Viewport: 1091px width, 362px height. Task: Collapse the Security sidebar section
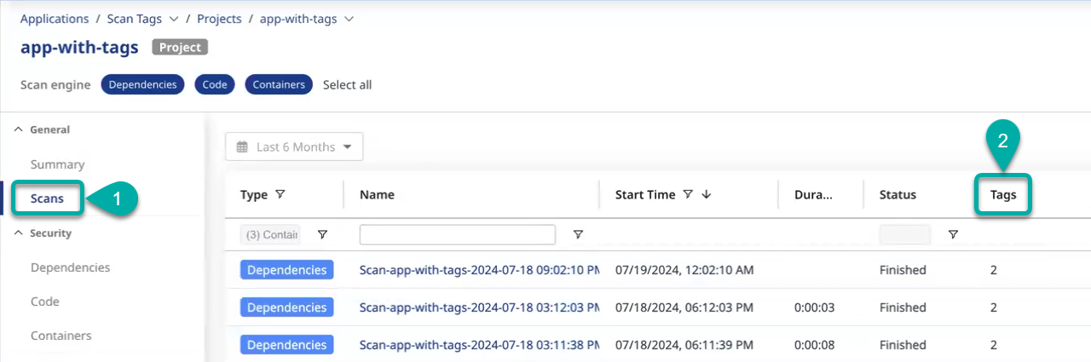tap(19, 233)
